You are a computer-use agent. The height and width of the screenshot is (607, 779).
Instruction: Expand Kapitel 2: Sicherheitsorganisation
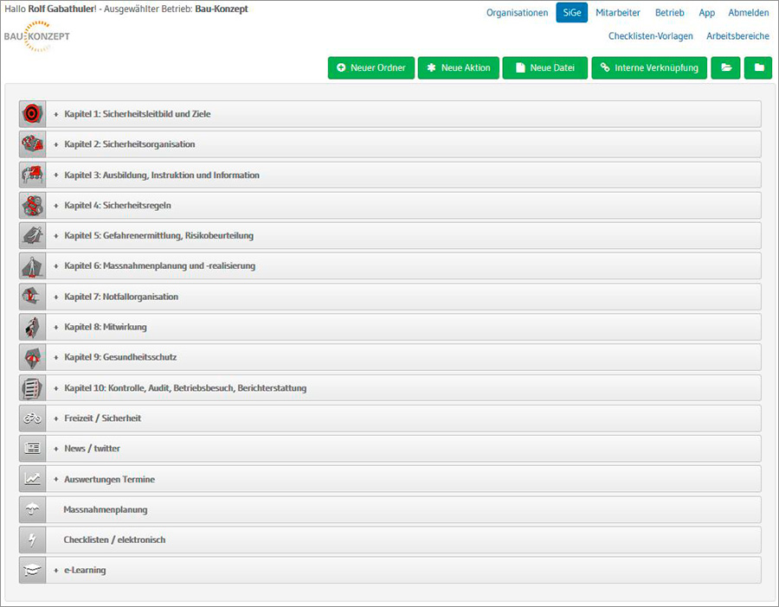tap(129, 144)
